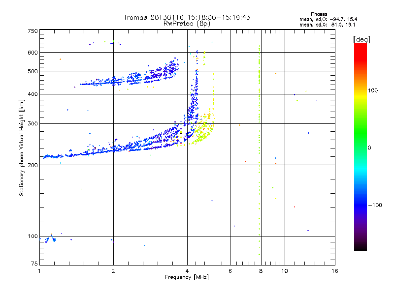The height and width of the screenshot is (295, 394).
Task: Select the 'mean, sd,O: -94.7, 15.4' line
Action: tap(328, 19)
